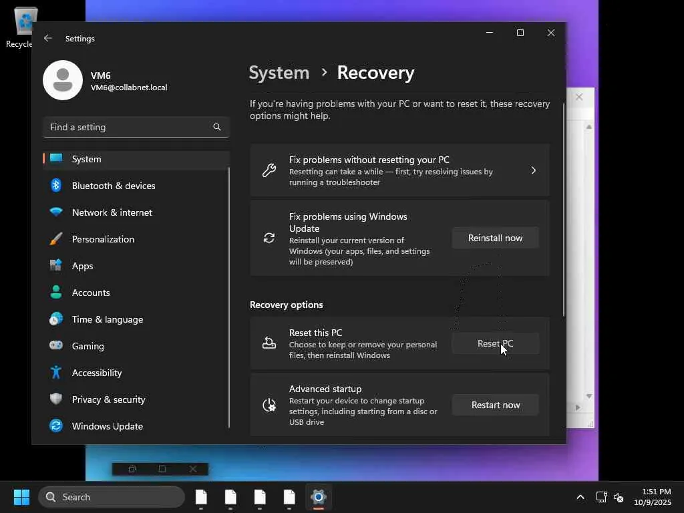684x513 pixels.
Task: Click the wrench icon for troubleshooter
Action: pyautogui.click(x=269, y=170)
